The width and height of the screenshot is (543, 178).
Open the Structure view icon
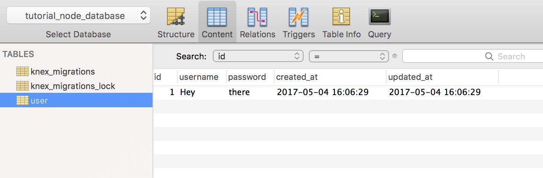tap(176, 17)
